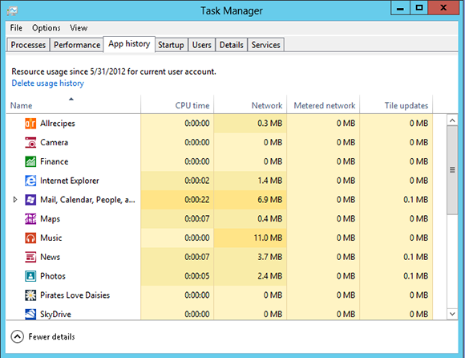Click the SkyDrive app icon
This screenshot has width=465, height=358.
[30, 314]
